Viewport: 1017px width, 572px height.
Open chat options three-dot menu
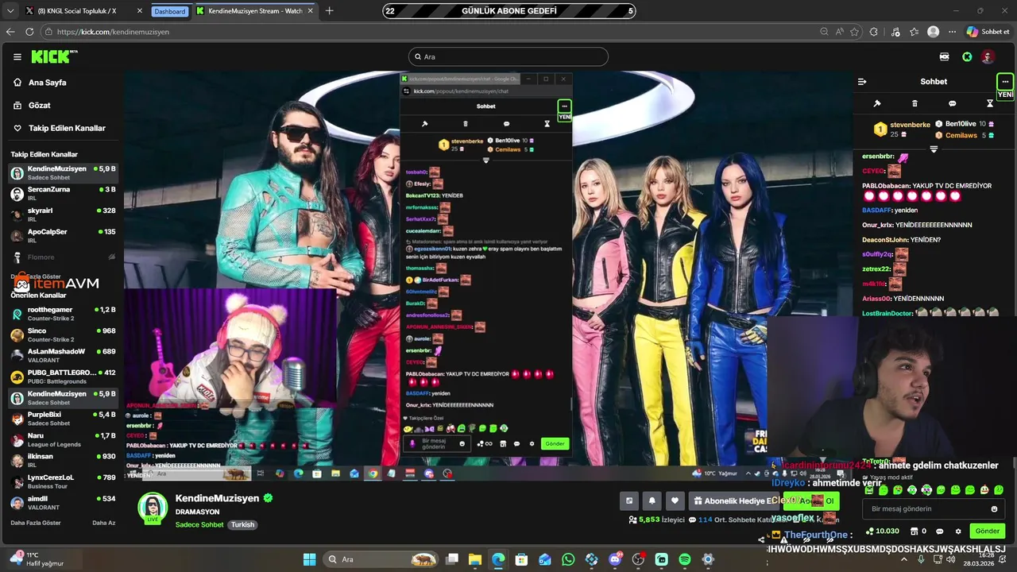click(1005, 81)
